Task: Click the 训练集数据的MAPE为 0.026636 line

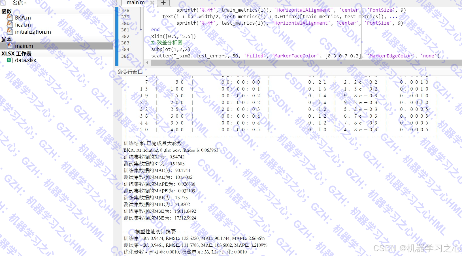Action: (x=159, y=184)
